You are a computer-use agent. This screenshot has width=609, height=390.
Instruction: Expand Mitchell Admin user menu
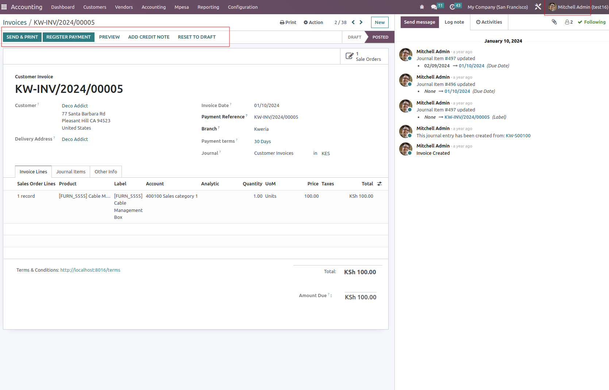pos(578,7)
